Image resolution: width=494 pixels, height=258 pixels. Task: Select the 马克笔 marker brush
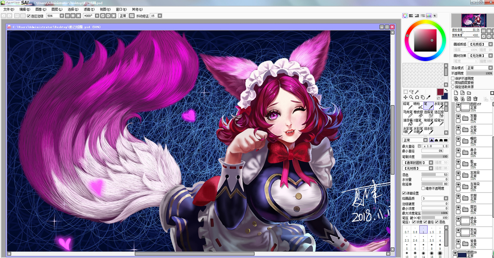[x=408, y=114]
